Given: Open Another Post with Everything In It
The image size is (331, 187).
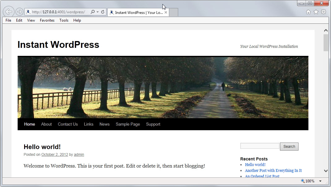Looking at the screenshot, I should [x=273, y=171].
